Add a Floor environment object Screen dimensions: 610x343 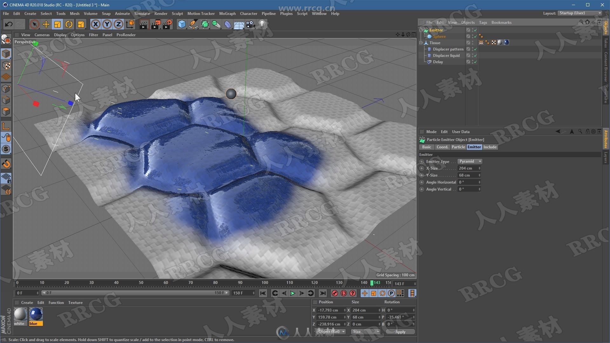[x=239, y=24]
